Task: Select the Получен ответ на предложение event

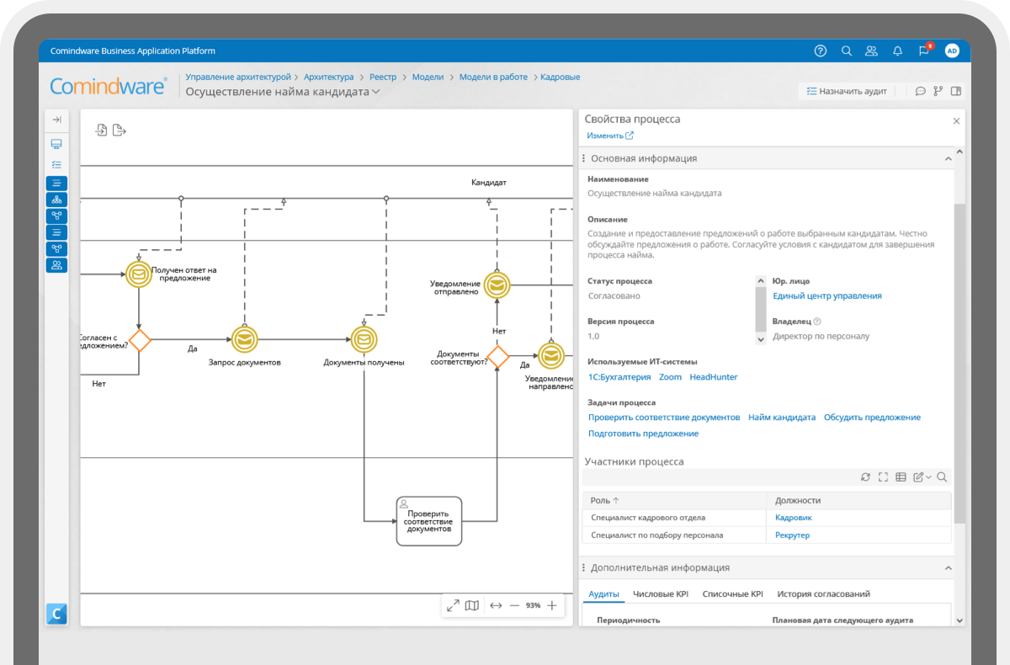Action: coord(139,274)
